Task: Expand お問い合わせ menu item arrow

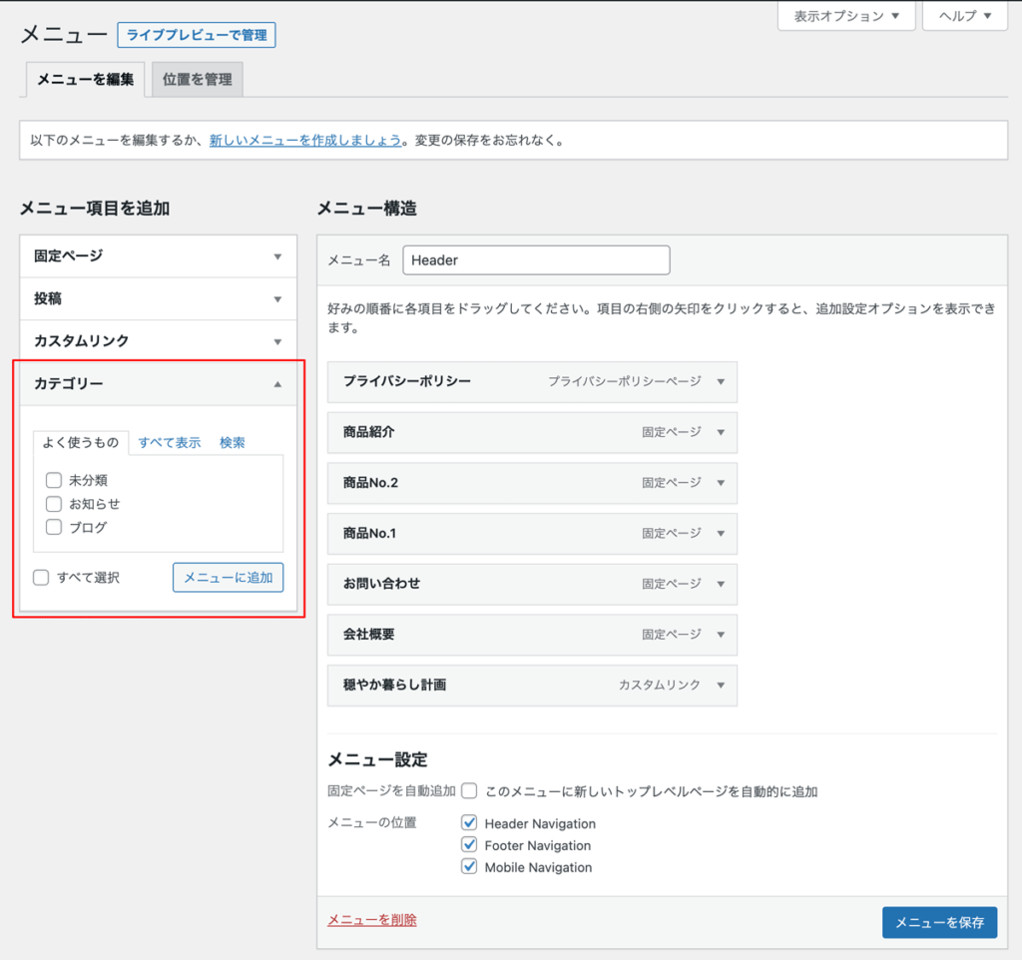Action: 721,584
